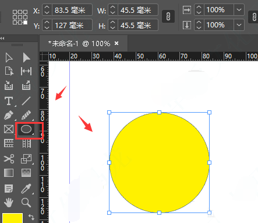Select the Page tool
This screenshot has height=223, width=258.
pyautogui.click(x=9, y=71)
